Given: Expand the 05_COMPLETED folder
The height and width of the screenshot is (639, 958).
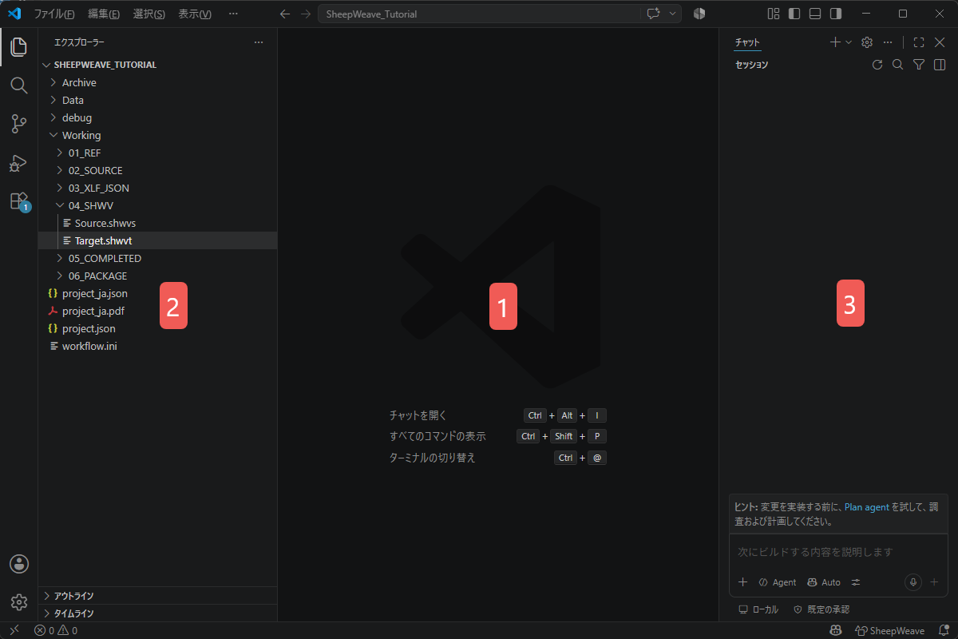Looking at the screenshot, I should (157, 258).
